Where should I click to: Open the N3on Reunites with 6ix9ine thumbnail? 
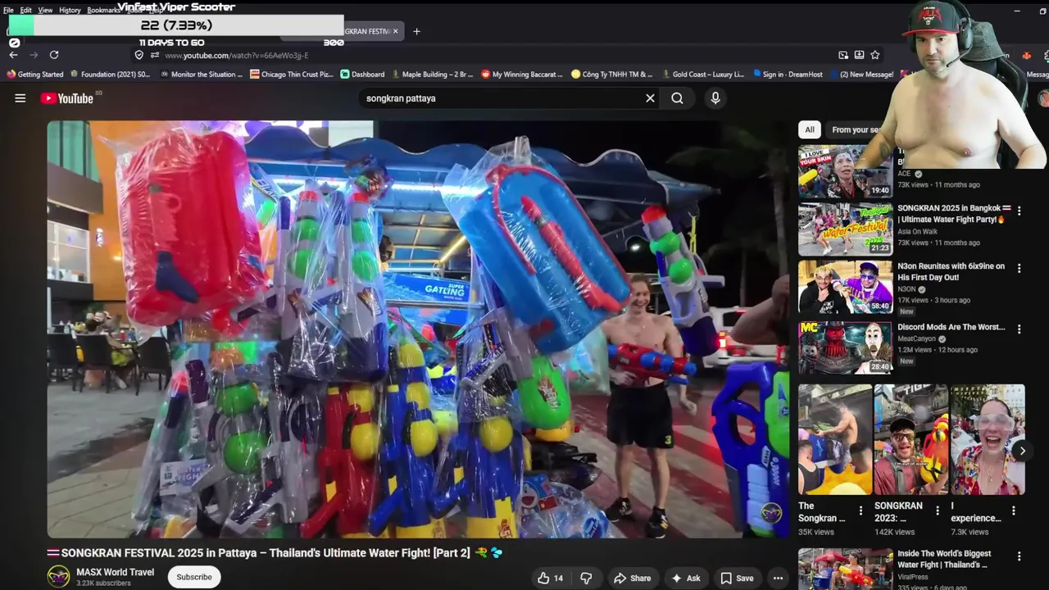pyautogui.click(x=845, y=288)
